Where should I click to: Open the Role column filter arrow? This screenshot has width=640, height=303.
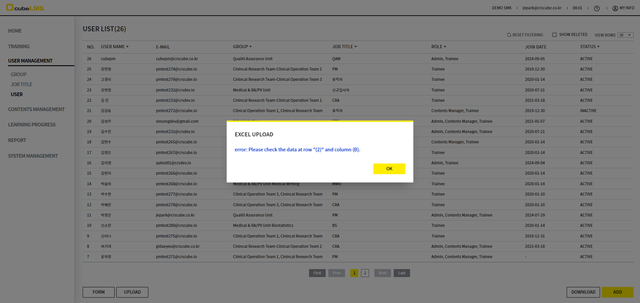445,47
